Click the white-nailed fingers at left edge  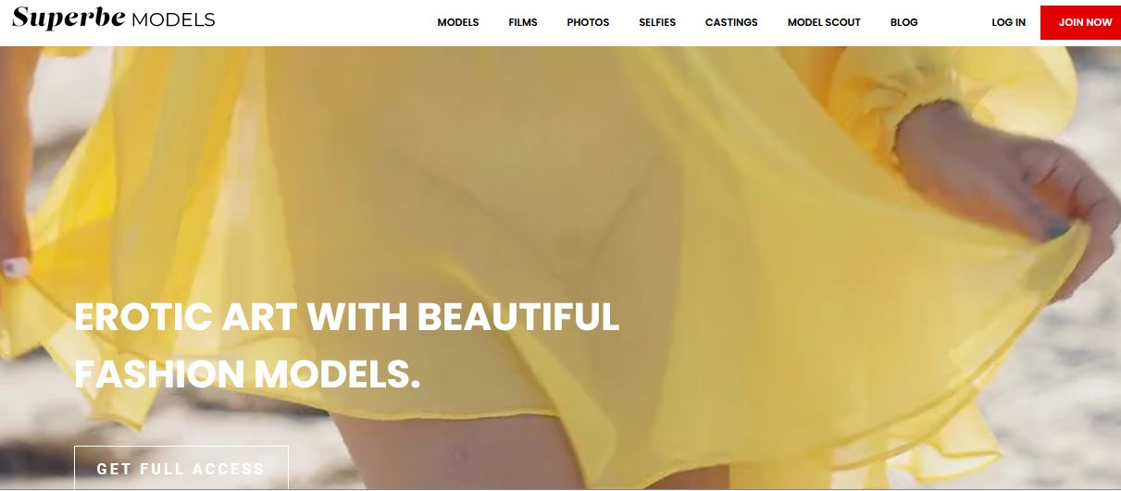13,267
